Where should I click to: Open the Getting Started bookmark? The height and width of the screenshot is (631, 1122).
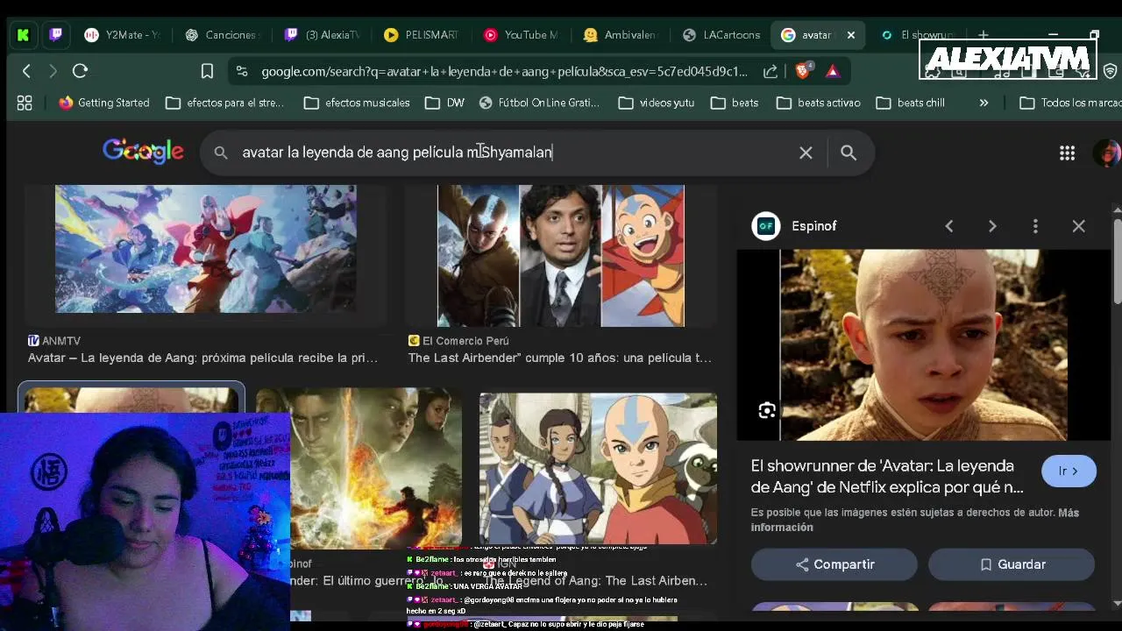104,103
